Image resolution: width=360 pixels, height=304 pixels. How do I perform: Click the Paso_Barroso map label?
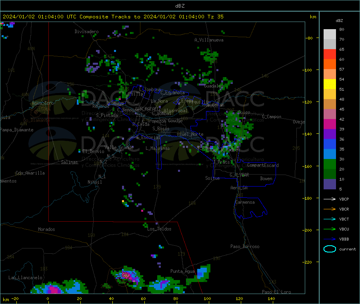point(245,247)
